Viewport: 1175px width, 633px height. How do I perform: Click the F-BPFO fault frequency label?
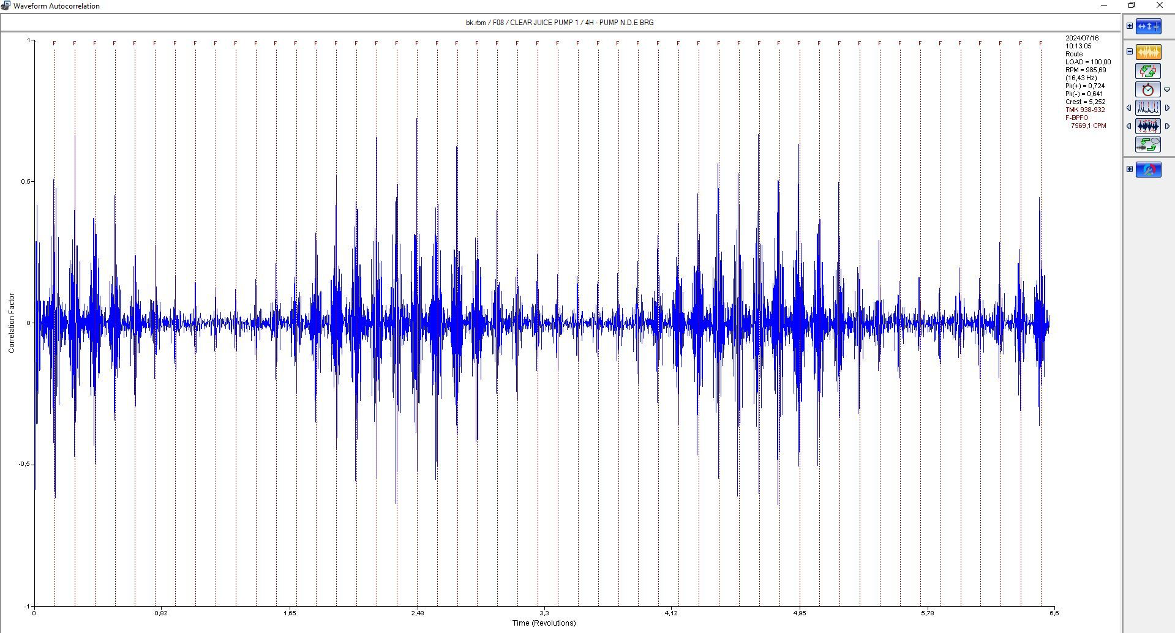(1077, 118)
